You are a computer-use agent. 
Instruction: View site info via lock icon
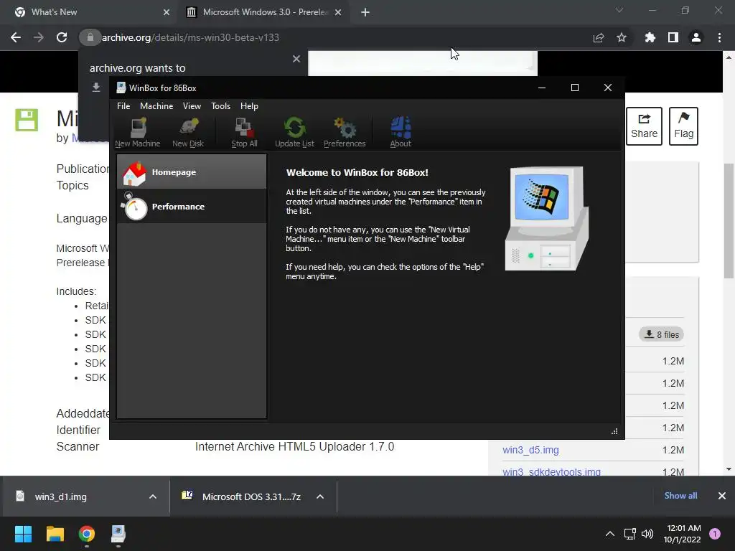(x=90, y=37)
